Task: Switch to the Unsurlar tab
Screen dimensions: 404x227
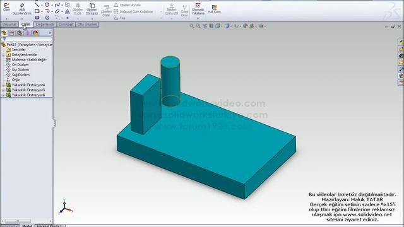Action: pos(9,25)
